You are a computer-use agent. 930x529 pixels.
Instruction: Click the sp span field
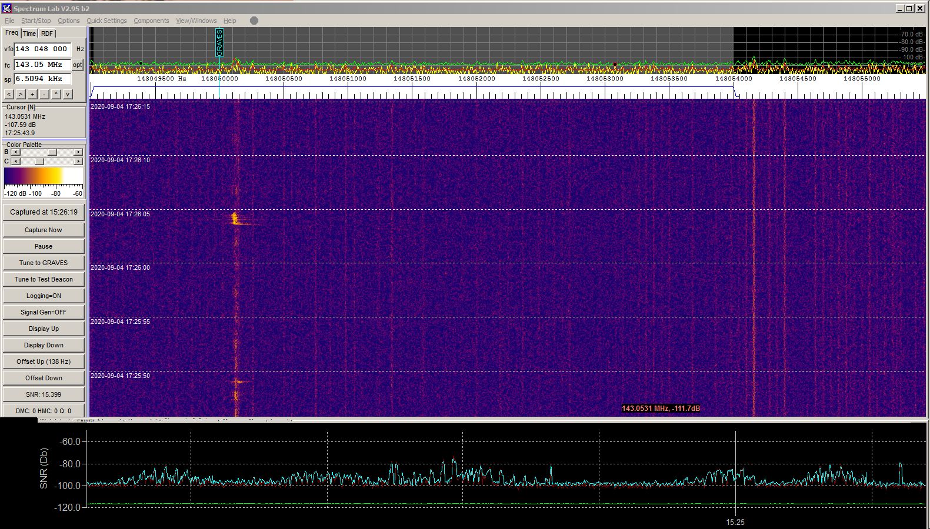tap(42, 79)
